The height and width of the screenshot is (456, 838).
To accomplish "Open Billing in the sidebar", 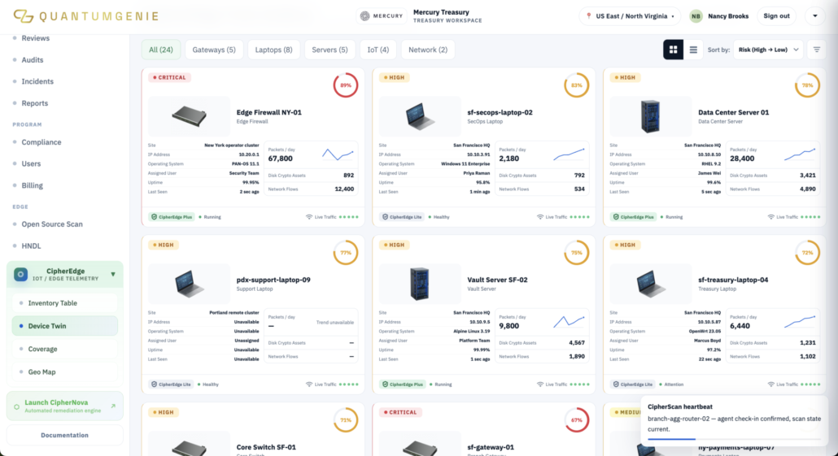I will 32,185.
